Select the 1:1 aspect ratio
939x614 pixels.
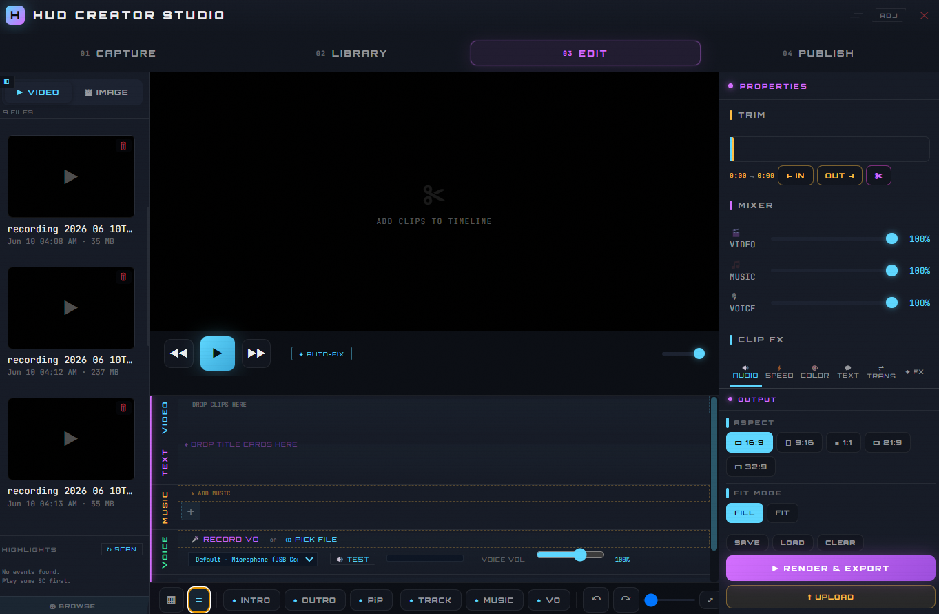[x=843, y=442]
